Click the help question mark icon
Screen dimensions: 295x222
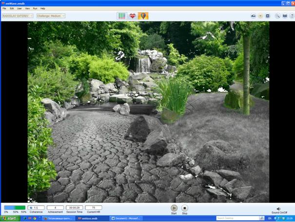291,16
